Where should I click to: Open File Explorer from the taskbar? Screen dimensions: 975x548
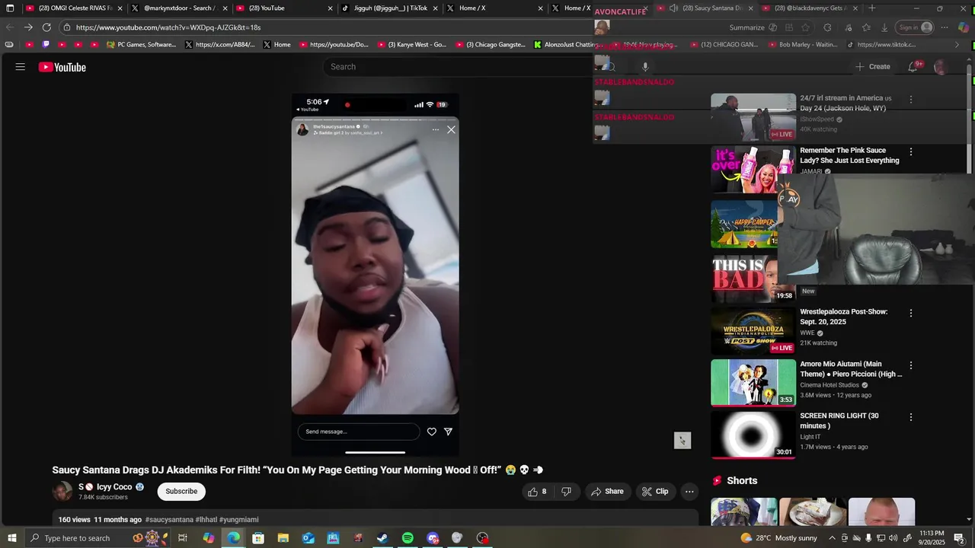pos(283,538)
